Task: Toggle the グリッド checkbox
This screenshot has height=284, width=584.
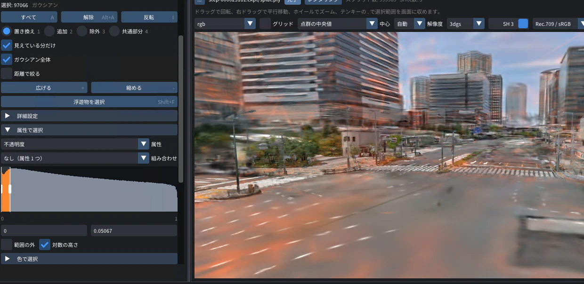Action: [x=265, y=24]
